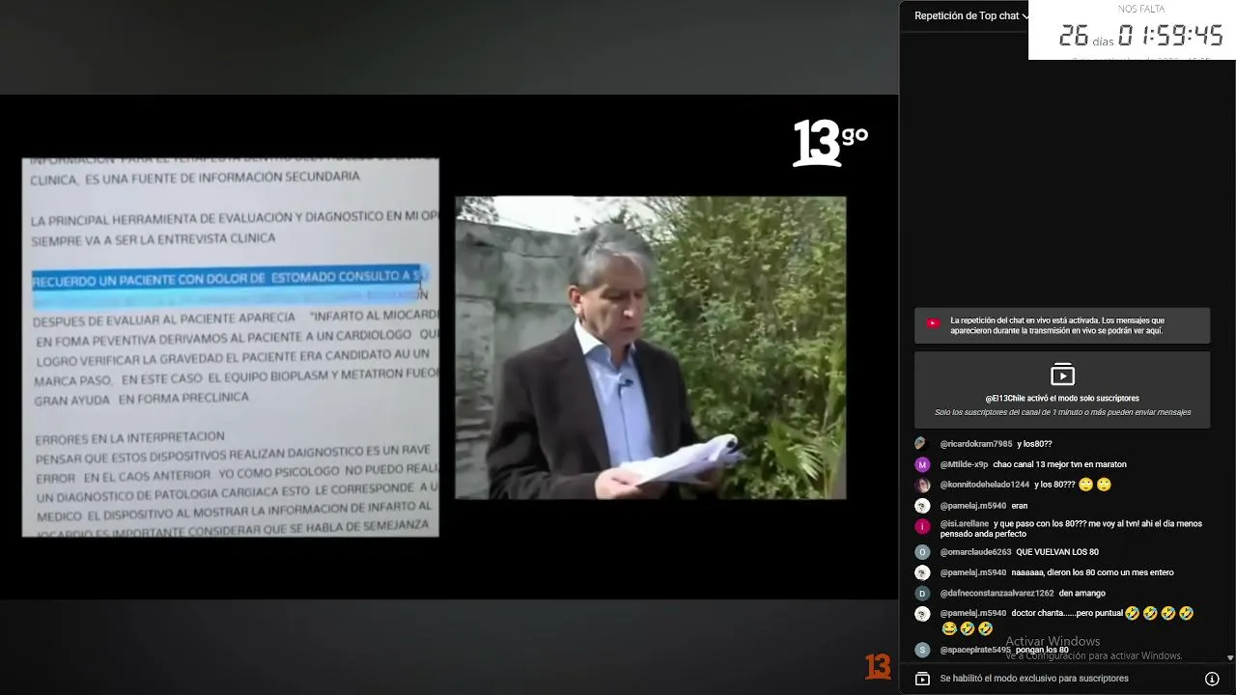
Task: Select the message "den amango"
Action: tap(1082, 593)
